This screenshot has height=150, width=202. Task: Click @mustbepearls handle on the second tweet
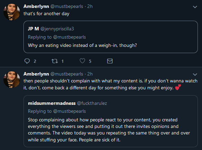[67, 74]
